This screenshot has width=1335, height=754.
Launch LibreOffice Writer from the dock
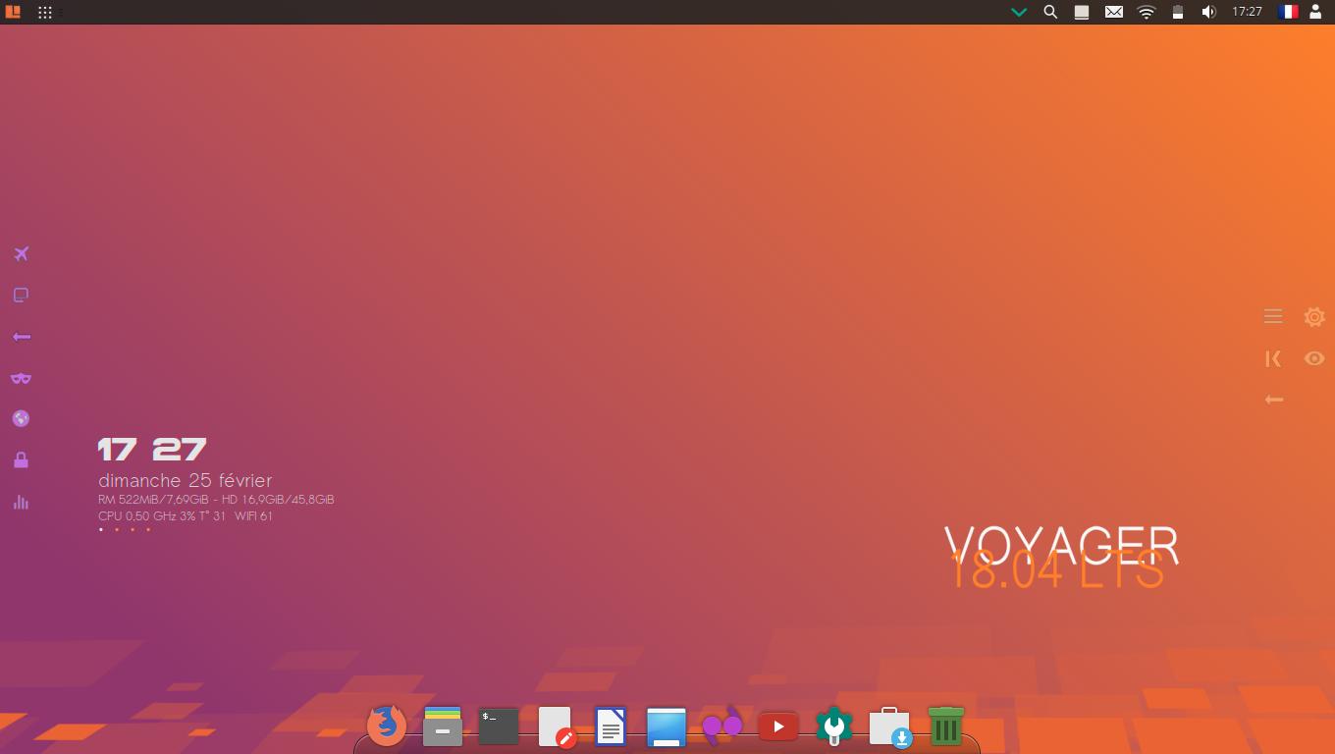(611, 727)
